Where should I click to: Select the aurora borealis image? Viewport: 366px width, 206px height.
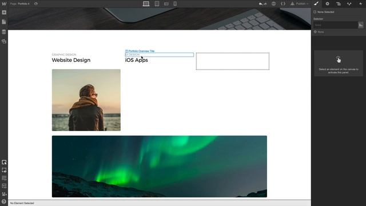pyautogui.click(x=160, y=167)
